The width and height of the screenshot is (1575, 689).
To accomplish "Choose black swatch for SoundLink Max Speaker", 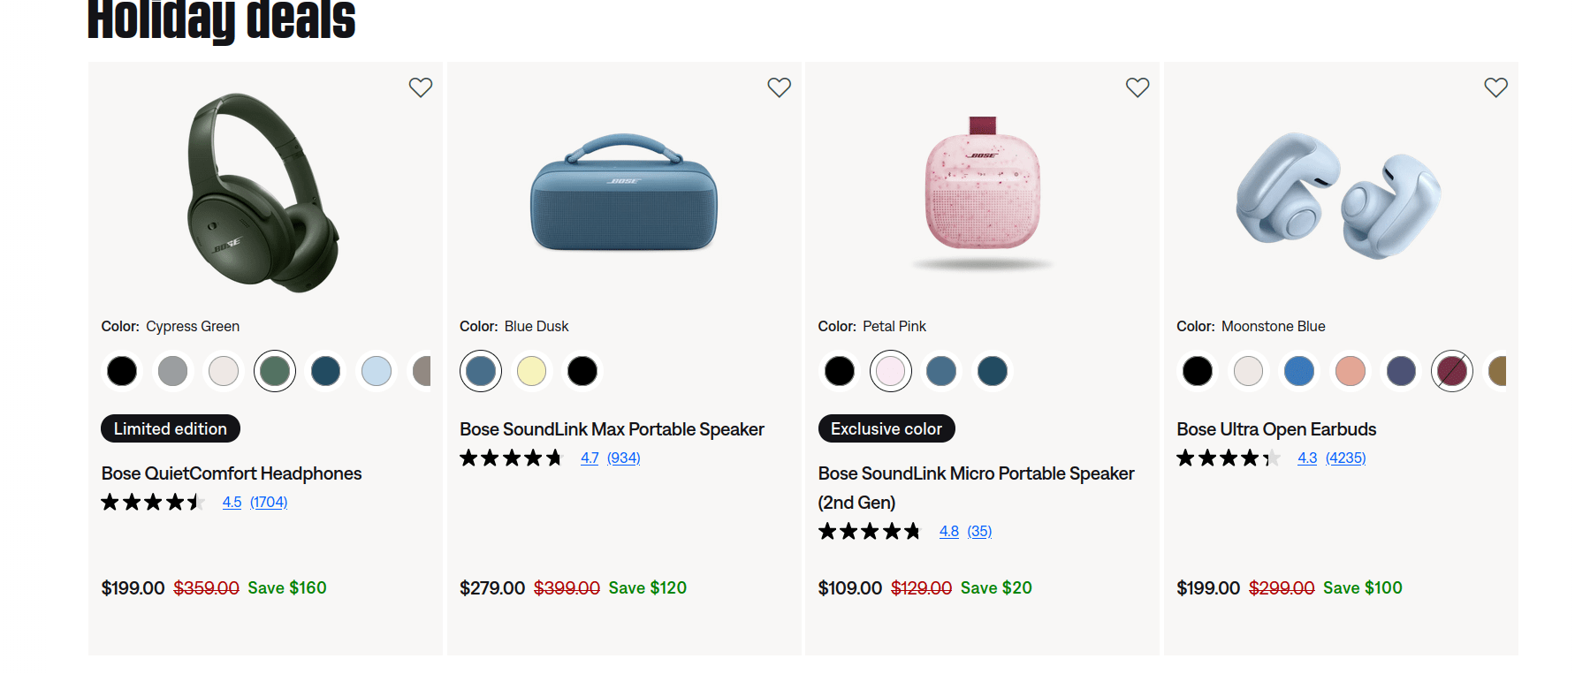I will tap(582, 371).
